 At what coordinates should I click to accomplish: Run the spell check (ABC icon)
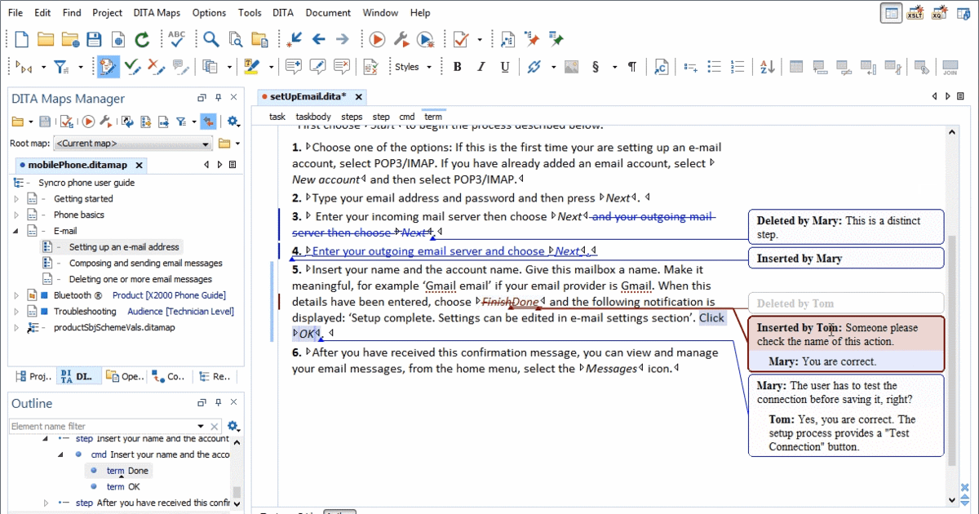pos(176,38)
